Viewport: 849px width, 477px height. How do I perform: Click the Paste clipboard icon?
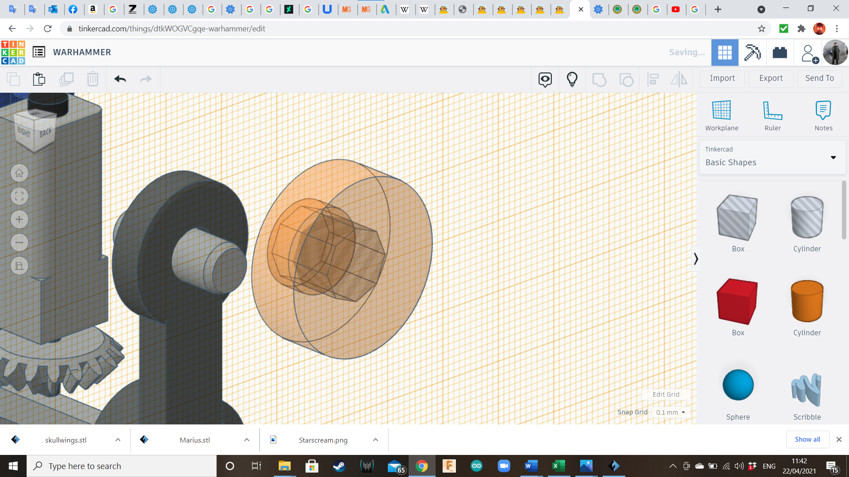39,79
